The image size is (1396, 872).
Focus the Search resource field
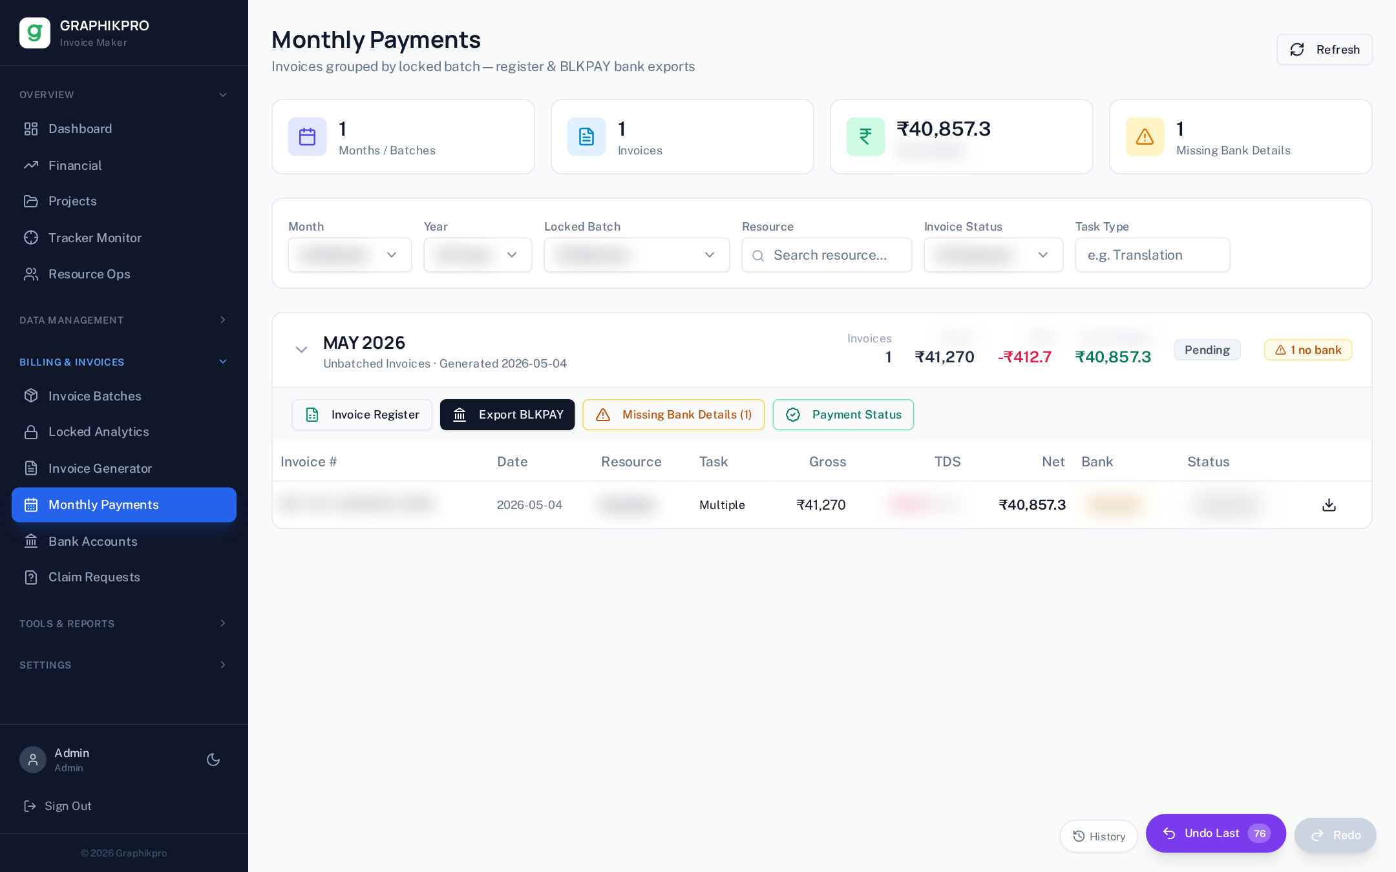[827, 254]
